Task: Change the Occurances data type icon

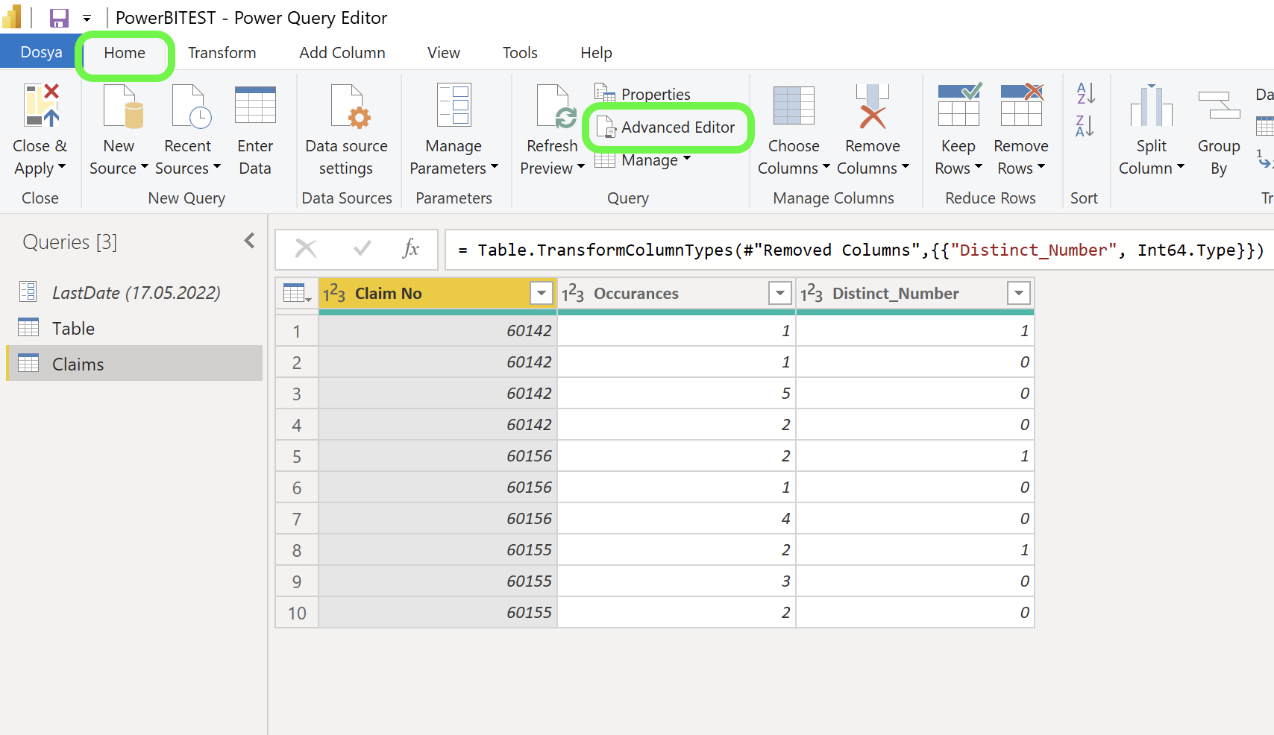Action: pyautogui.click(x=573, y=294)
